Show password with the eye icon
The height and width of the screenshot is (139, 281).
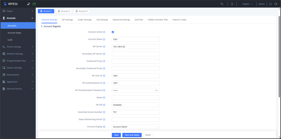click(156, 90)
